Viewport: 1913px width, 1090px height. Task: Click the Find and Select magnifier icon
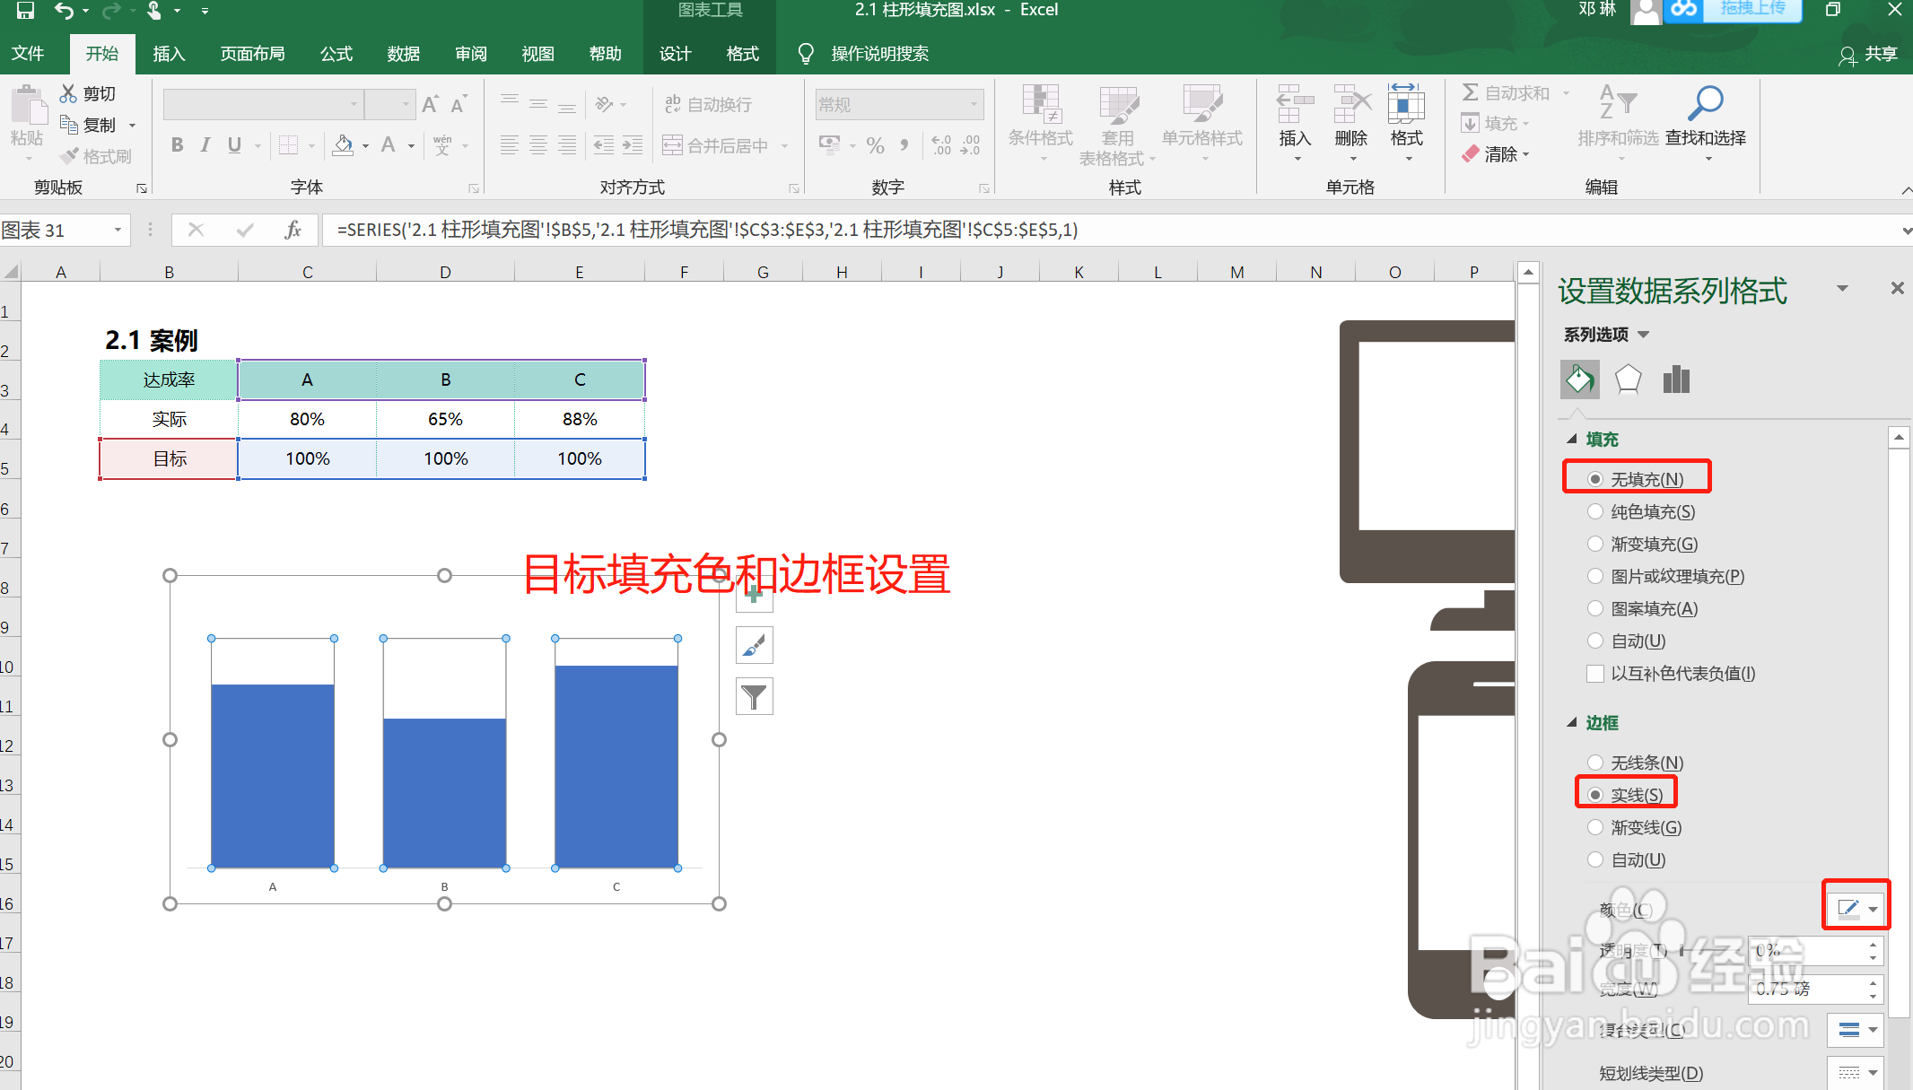point(1704,104)
